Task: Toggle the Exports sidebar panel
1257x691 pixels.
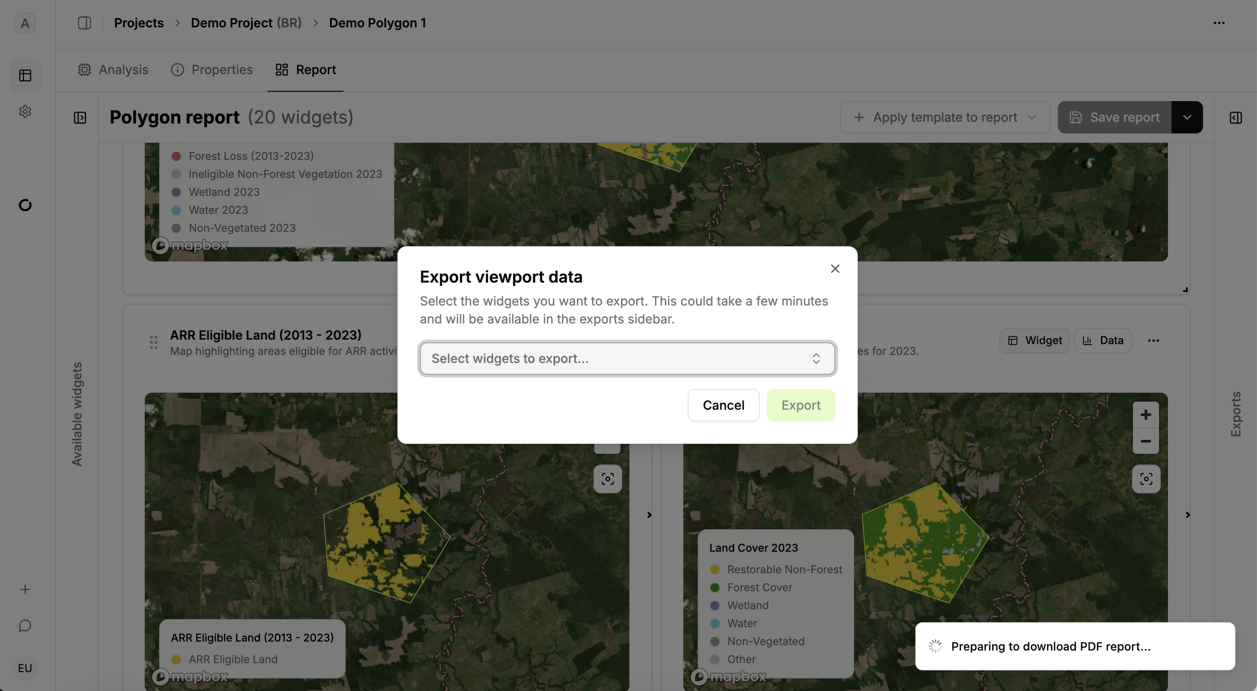Action: [x=1235, y=118]
